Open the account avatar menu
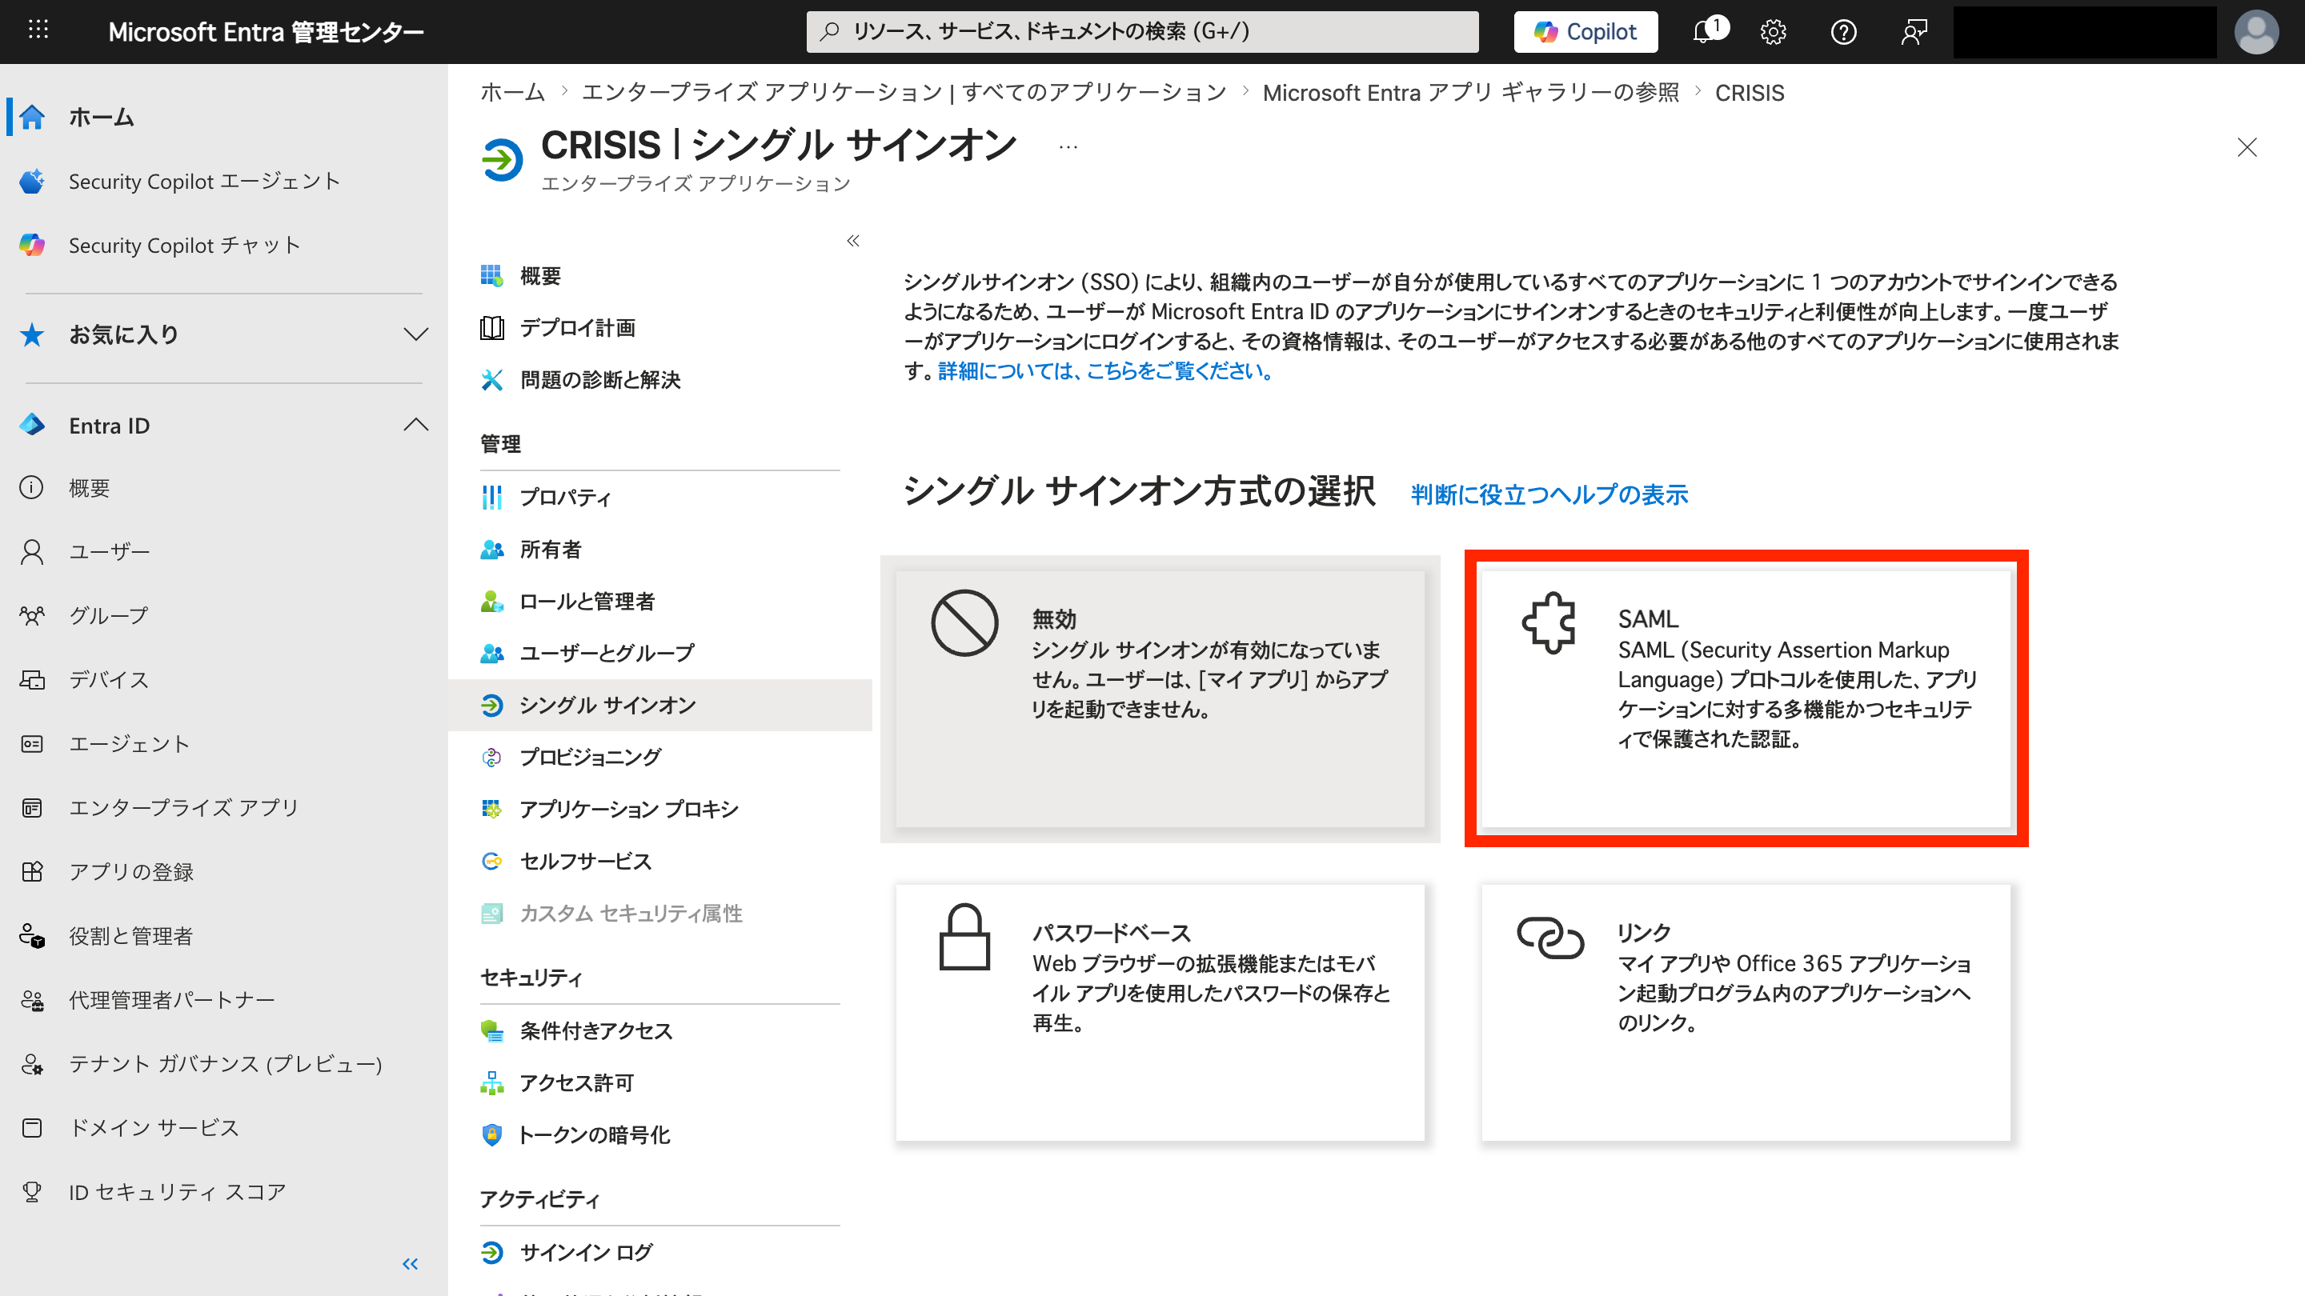 point(2256,32)
